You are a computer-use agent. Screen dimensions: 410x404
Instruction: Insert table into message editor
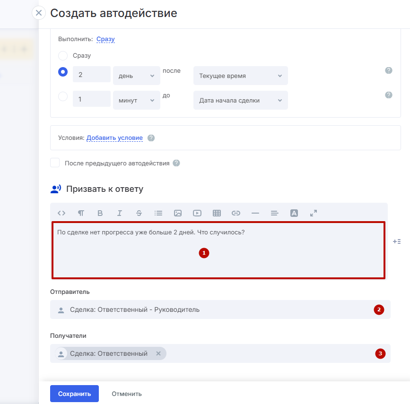pyautogui.click(x=217, y=213)
